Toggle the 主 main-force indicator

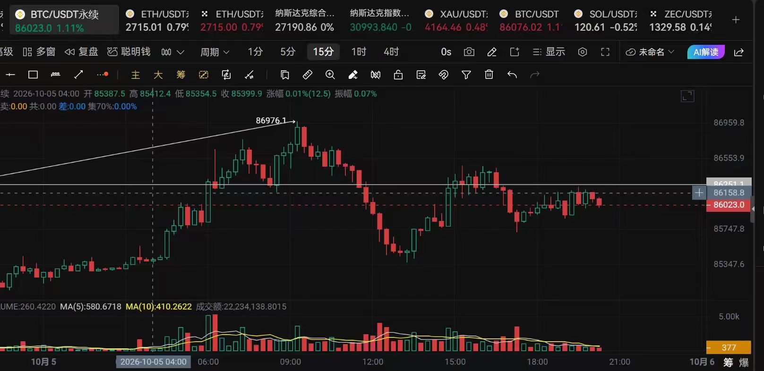pos(136,75)
